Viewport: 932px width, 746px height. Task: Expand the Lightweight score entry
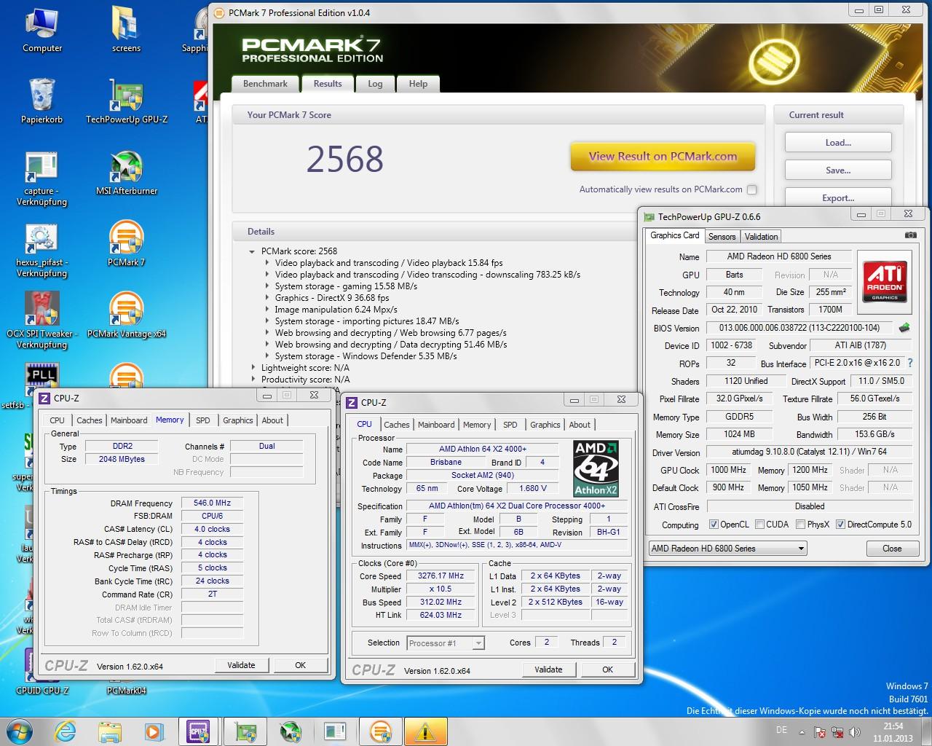click(253, 368)
